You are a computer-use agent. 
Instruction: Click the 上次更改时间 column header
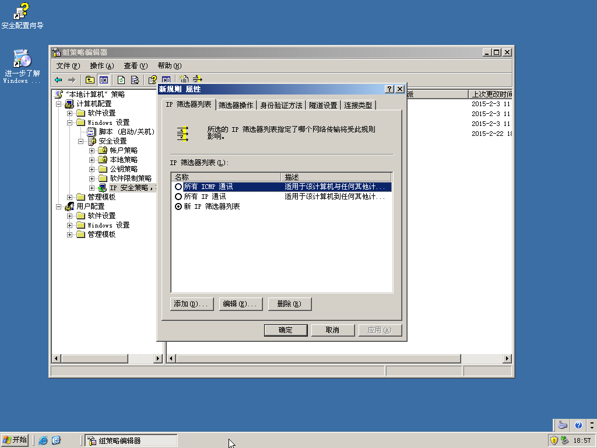coord(490,94)
